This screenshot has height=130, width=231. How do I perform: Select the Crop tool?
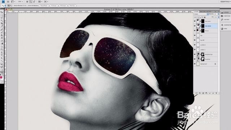pyautogui.click(x=2, y=23)
